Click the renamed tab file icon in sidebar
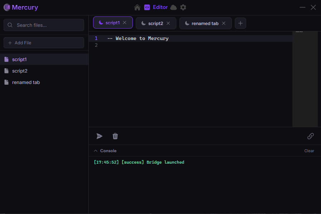 click(x=6, y=82)
